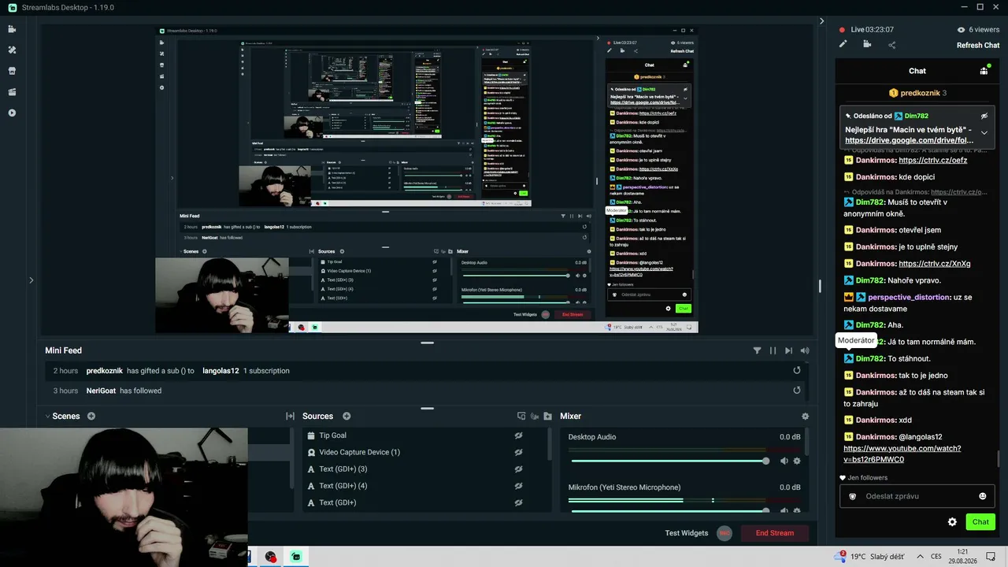Open Desktop Audio source settings gear
The width and height of the screenshot is (1008, 567).
tap(797, 461)
